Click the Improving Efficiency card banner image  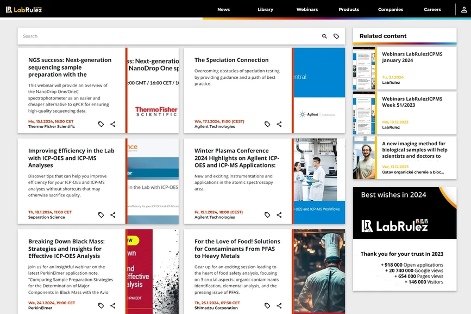point(153,181)
